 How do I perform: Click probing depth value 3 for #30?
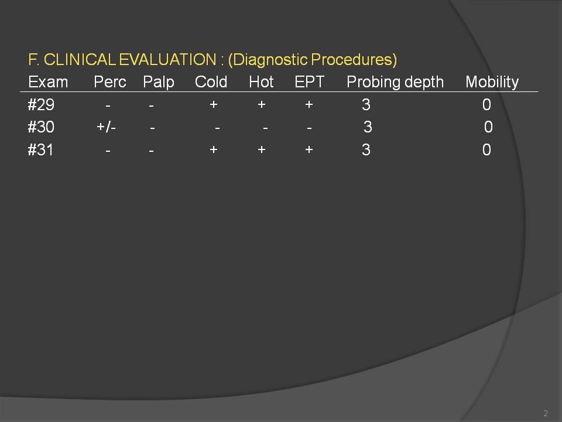pos(368,127)
